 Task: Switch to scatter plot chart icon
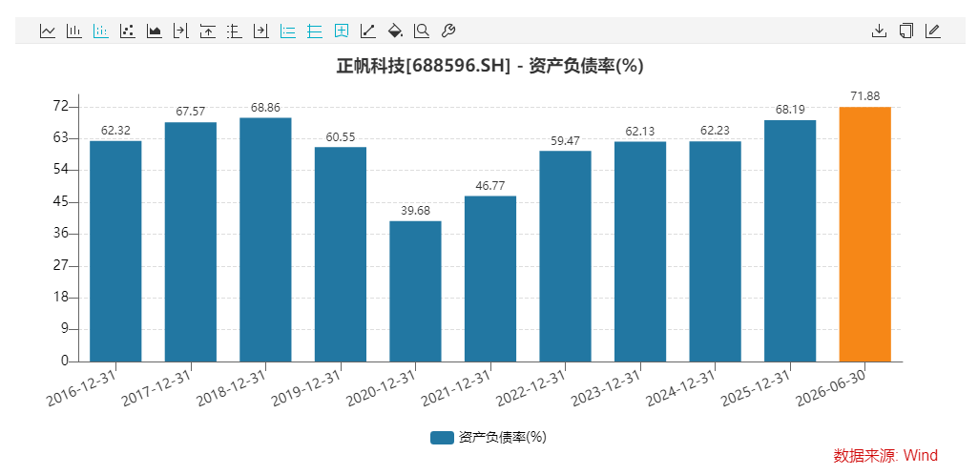(x=128, y=31)
